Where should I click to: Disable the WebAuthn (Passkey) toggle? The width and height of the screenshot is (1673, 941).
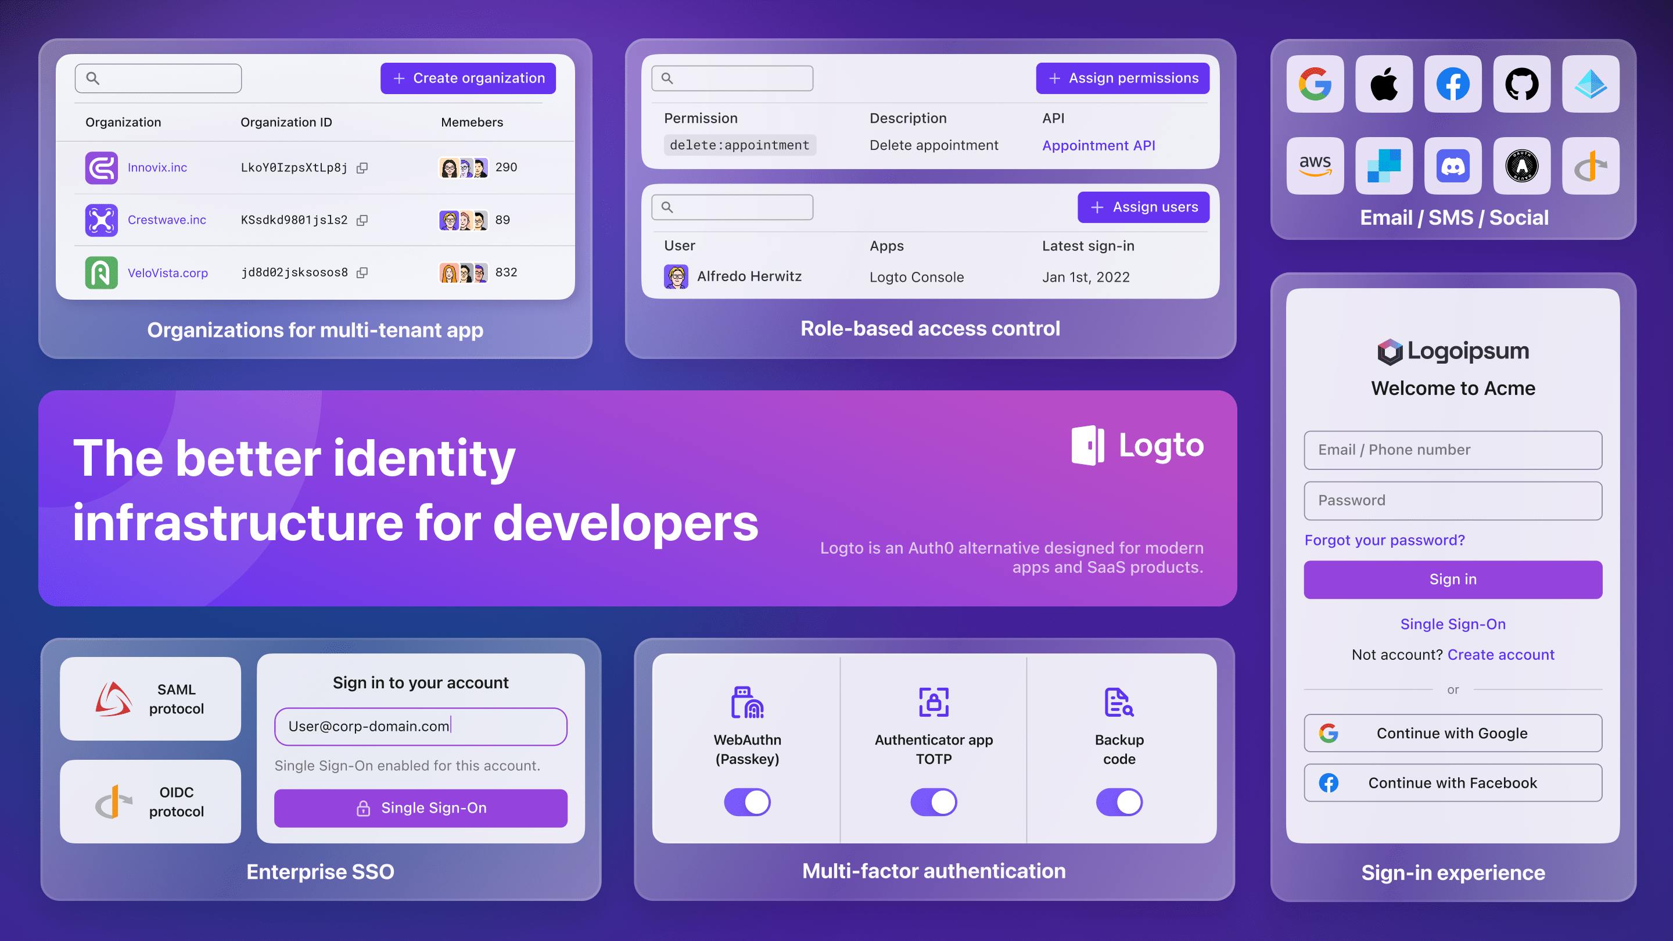748,802
